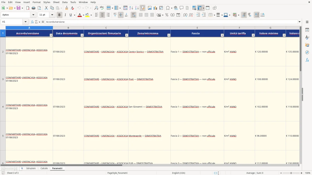This screenshot has width=312, height=175.
Task: Toggle Left-to-Right text direction
Action: tap(244, 15)
